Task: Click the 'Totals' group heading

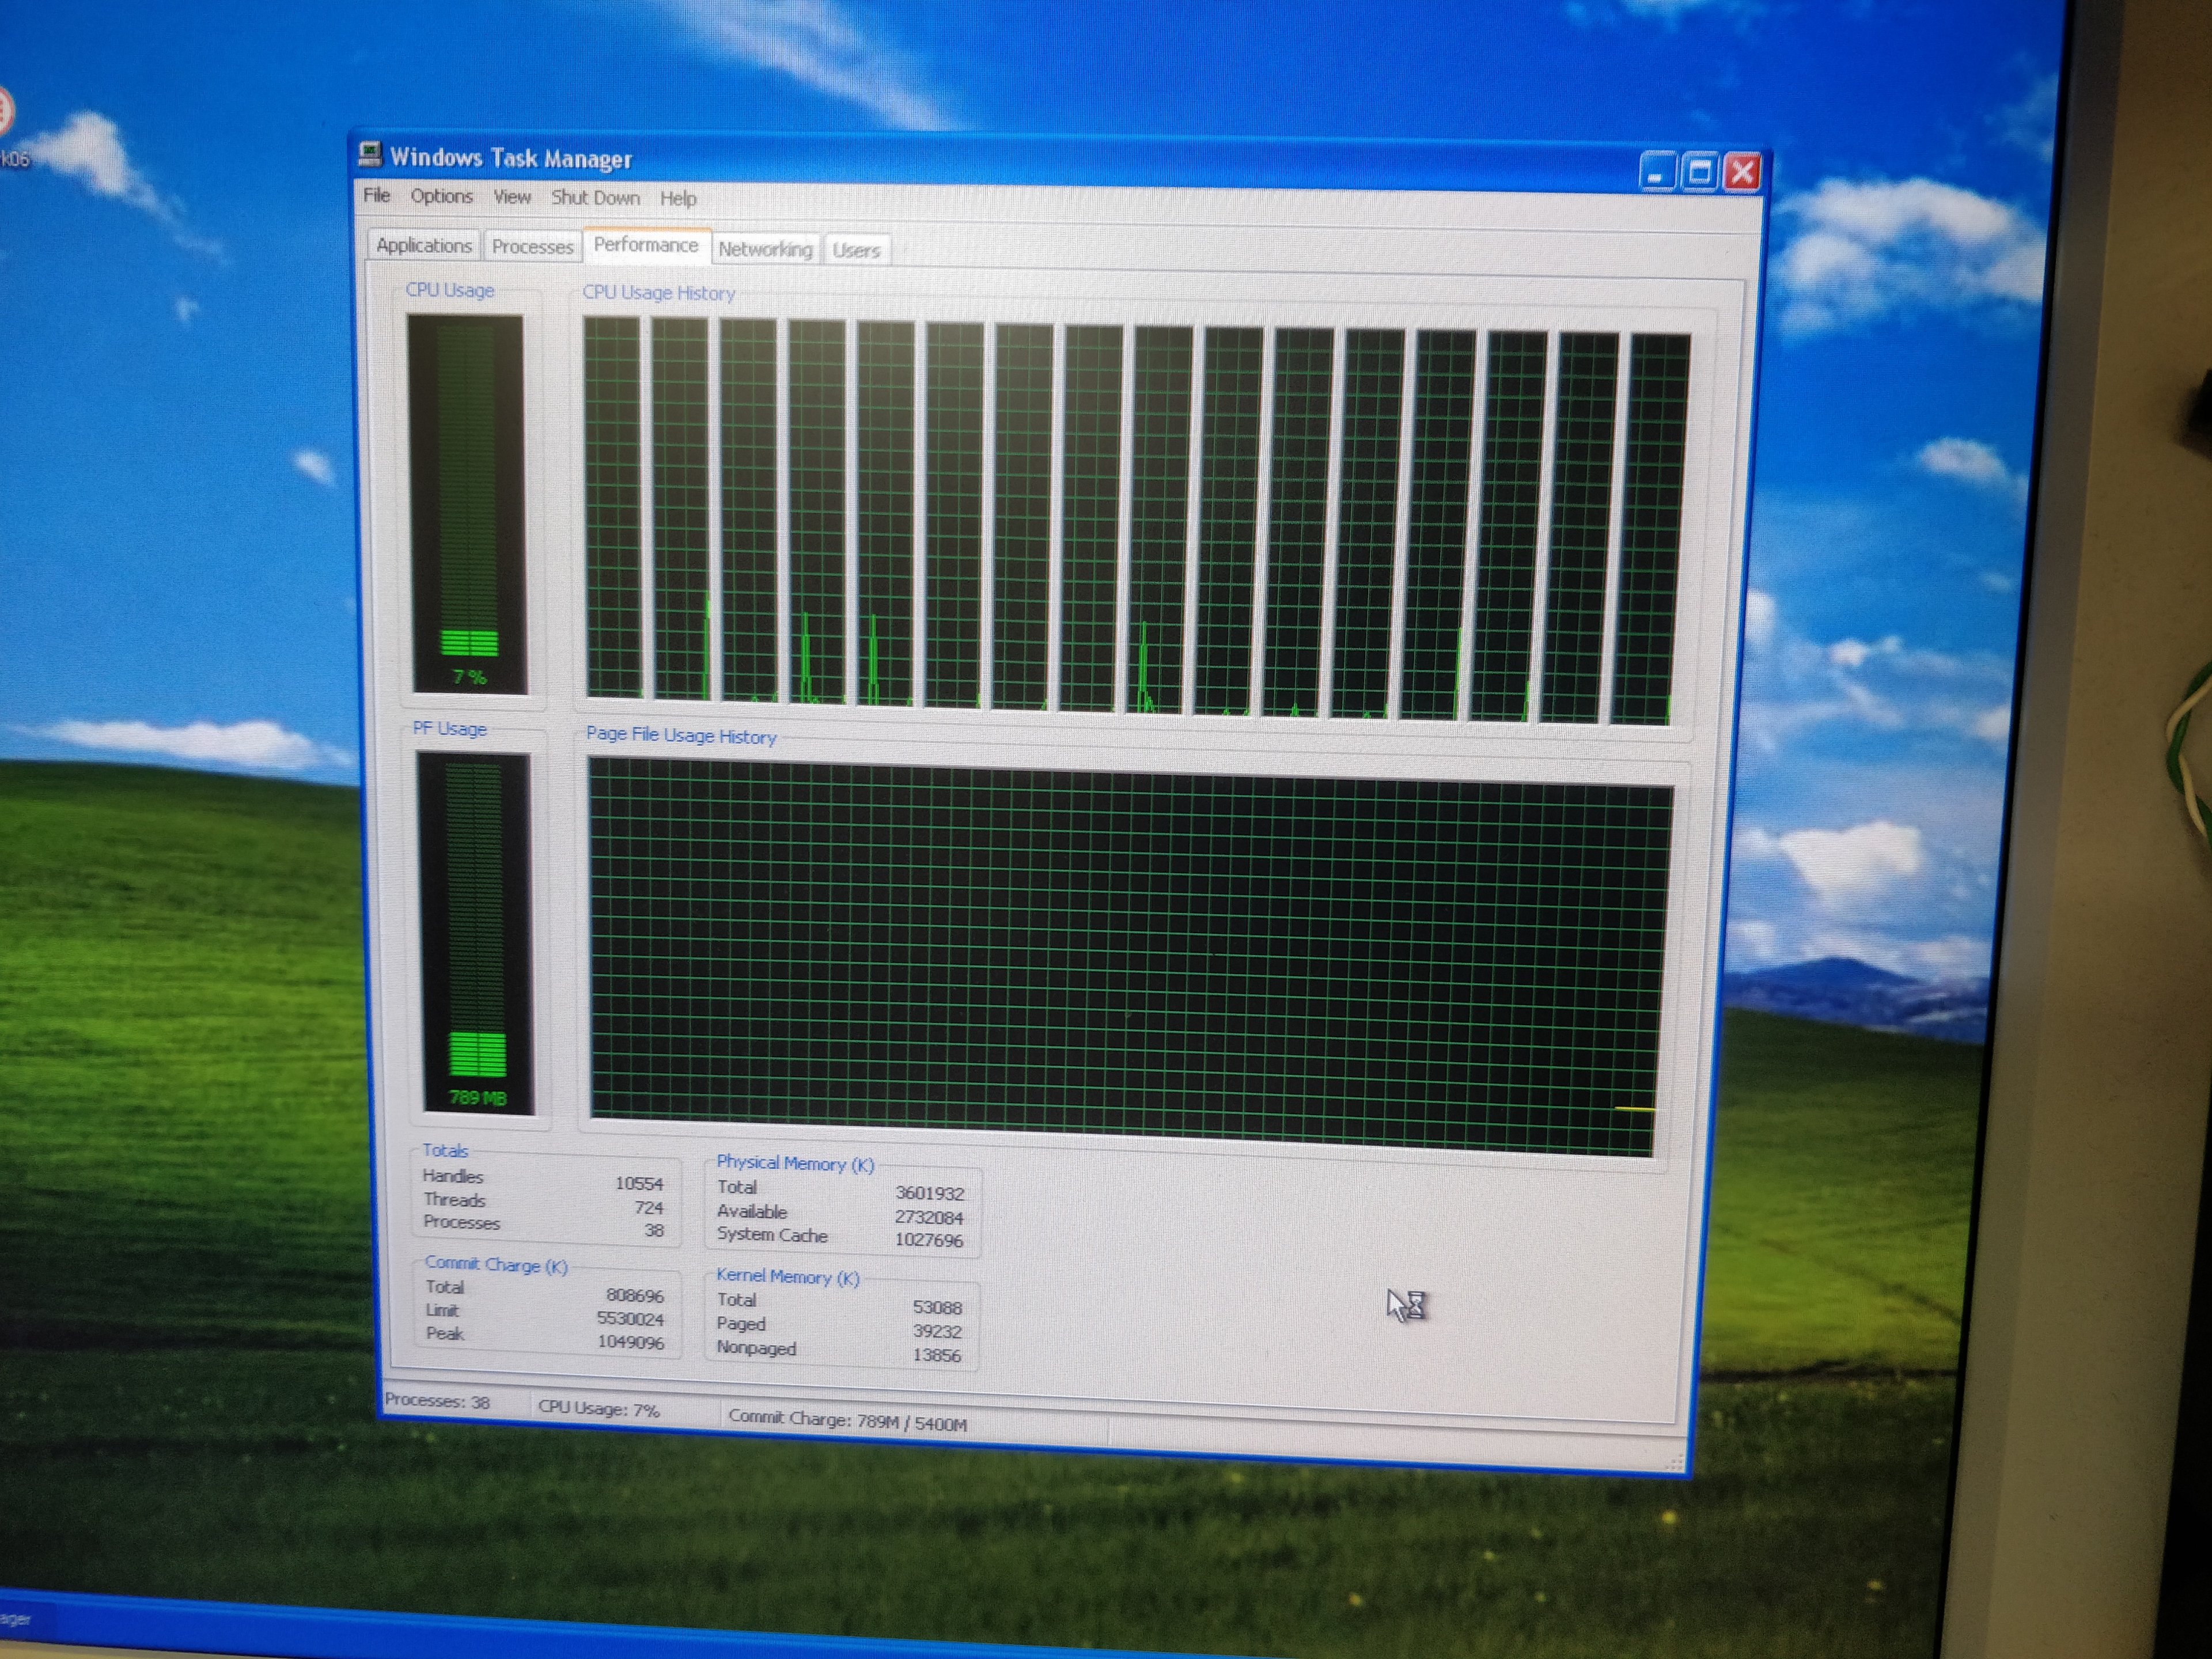Action: tap(445, 1150)
